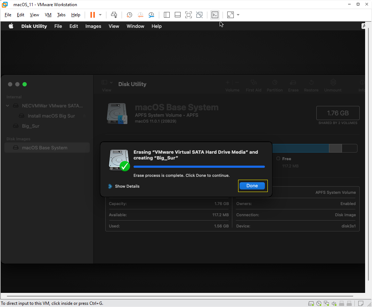Open the power options dropdown arrow
Screen dimensions: 372x307
[100, 15]
